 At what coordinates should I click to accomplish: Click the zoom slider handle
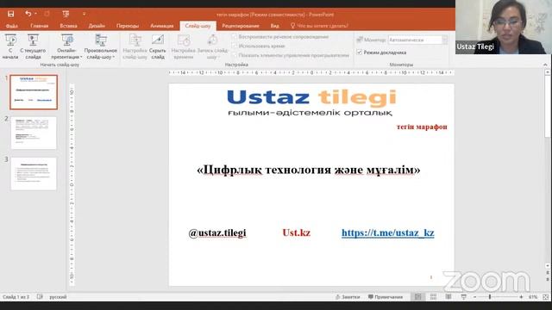coord(490,297)
